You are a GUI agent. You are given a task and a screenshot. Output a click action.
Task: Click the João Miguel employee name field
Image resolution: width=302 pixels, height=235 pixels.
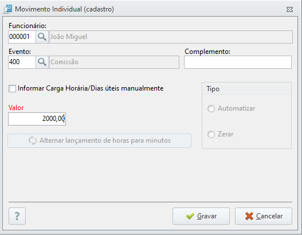coord(171,37)
